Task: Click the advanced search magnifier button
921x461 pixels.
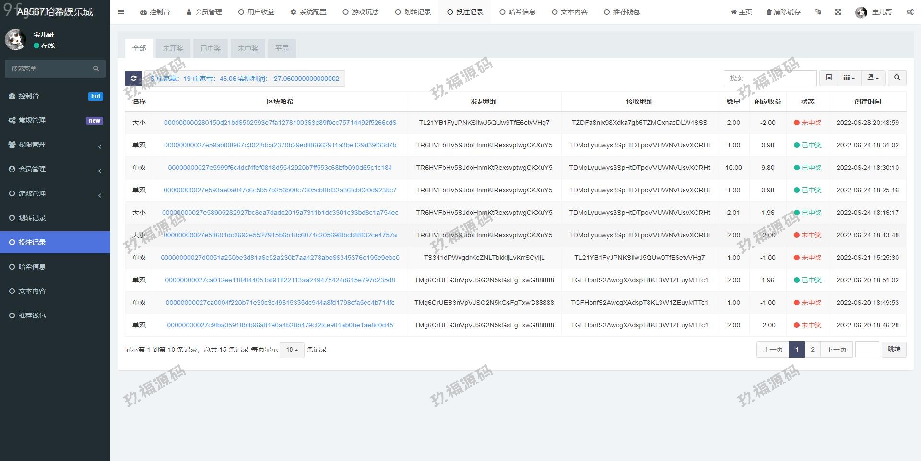Action: point(897,78)
